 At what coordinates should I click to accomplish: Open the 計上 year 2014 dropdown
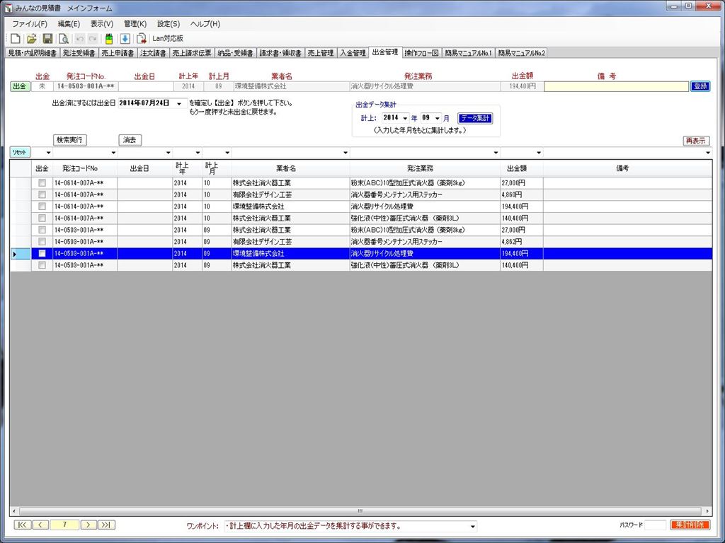[405, 118]
